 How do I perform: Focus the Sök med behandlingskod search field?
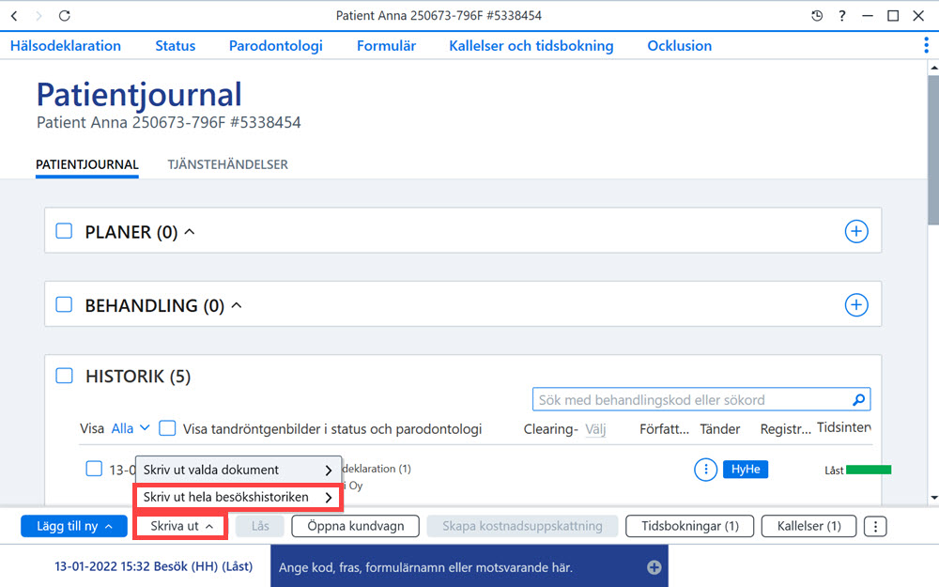point(701,399)
